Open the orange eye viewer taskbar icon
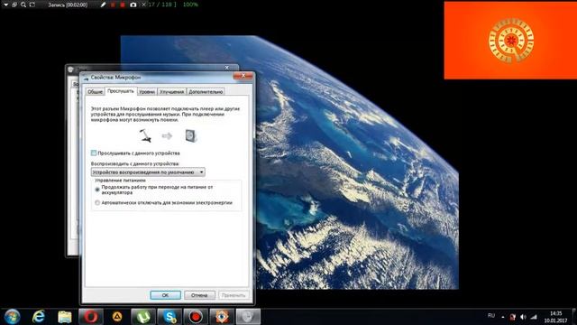Image resolution: width=577 pixels, height=325 pixels. [x=222, y=317]
